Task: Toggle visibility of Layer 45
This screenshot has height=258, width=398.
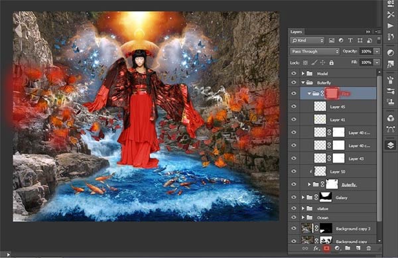Action: [294, 106]
